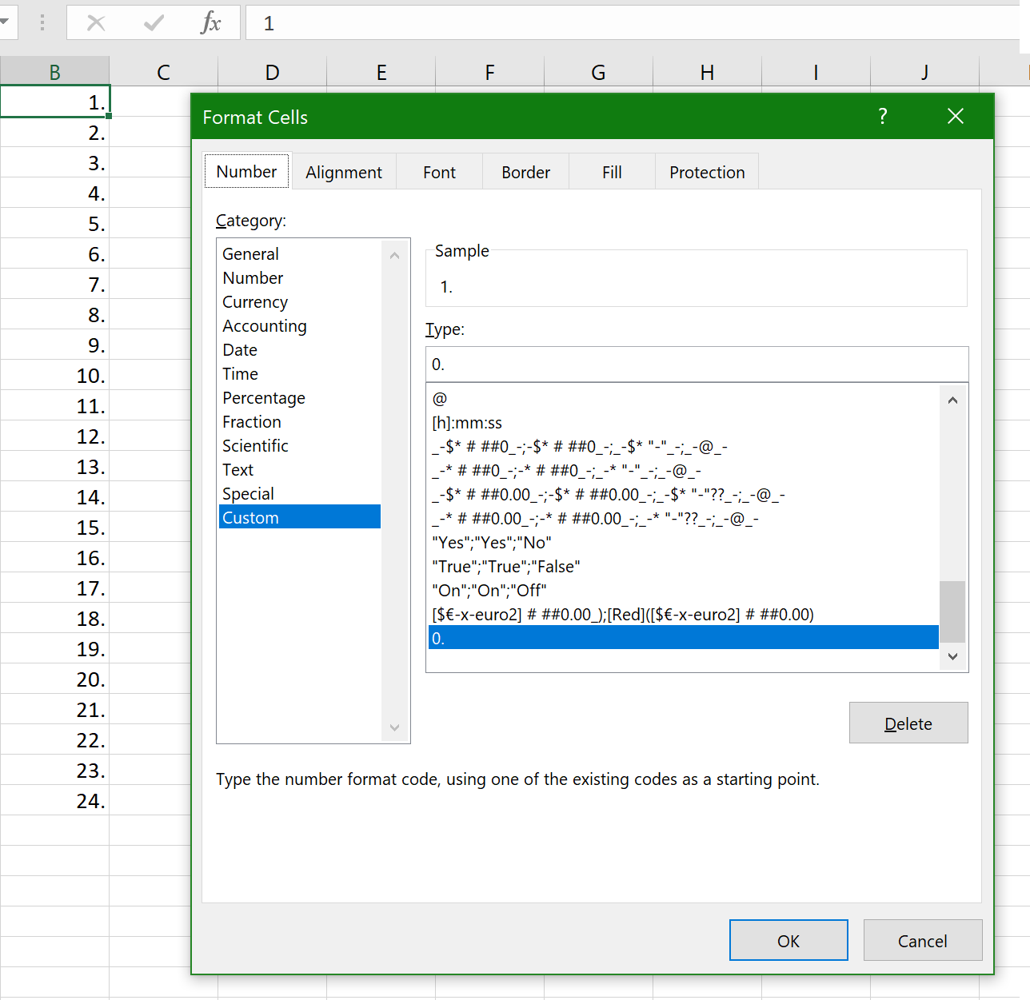Click cell containing 5. in column B
1030x1000 pixels.
(54, 223)
